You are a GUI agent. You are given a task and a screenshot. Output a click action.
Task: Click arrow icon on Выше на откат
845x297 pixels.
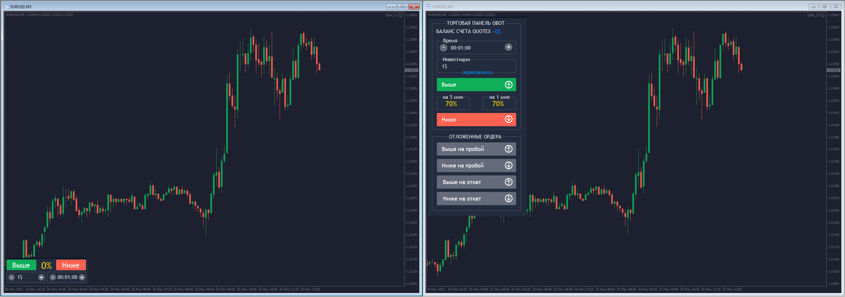pos(509,182)
